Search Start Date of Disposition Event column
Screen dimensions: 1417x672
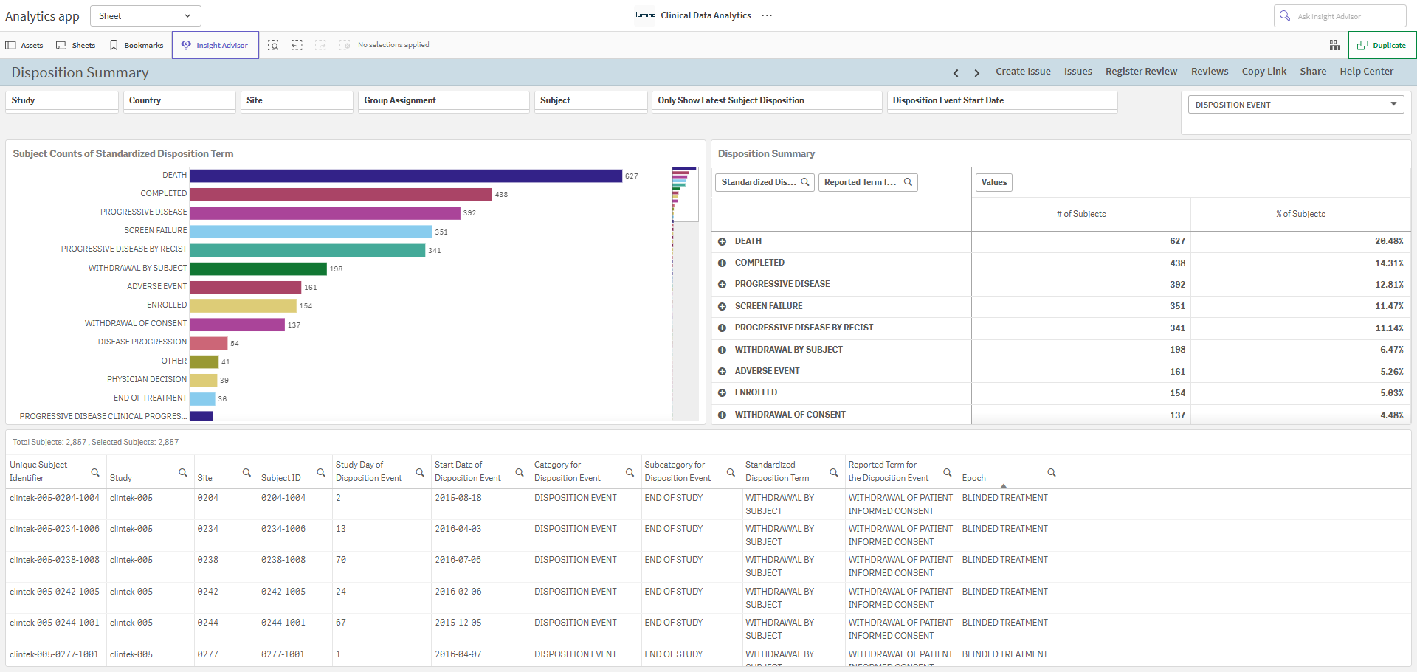coord(520,472)
